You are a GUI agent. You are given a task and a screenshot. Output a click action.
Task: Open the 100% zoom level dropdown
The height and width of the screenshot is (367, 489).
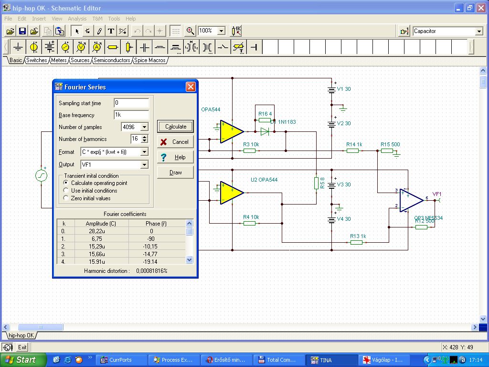[x=222, y=31]
